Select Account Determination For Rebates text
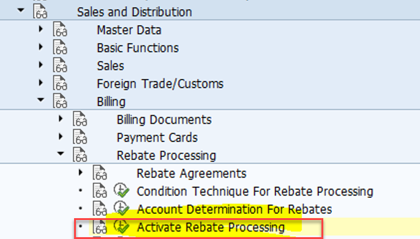Screen dimensions: 420x239 [234, 210]
